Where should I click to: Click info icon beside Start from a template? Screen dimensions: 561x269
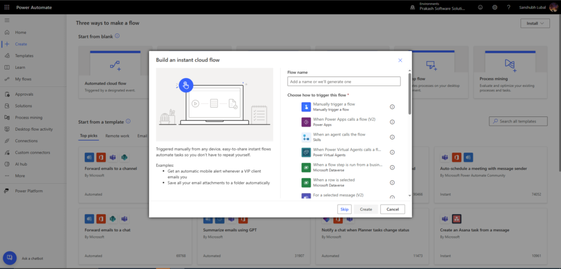pos(128,121)
